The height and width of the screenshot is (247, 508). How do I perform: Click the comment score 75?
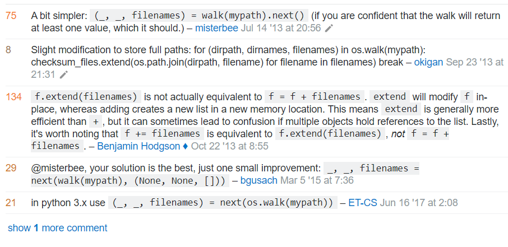(x=11, y=16)
